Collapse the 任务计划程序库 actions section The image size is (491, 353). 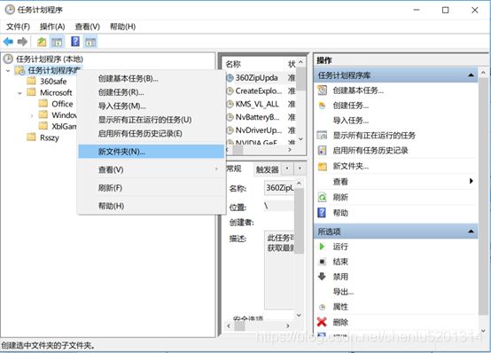(471, 75)
